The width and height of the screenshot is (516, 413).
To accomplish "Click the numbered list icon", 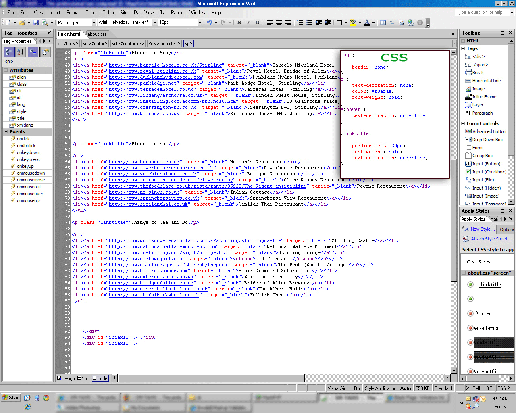I will click(300, 23).
